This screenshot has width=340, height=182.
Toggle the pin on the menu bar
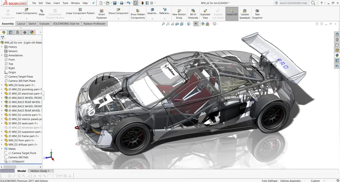coord(93,3)
